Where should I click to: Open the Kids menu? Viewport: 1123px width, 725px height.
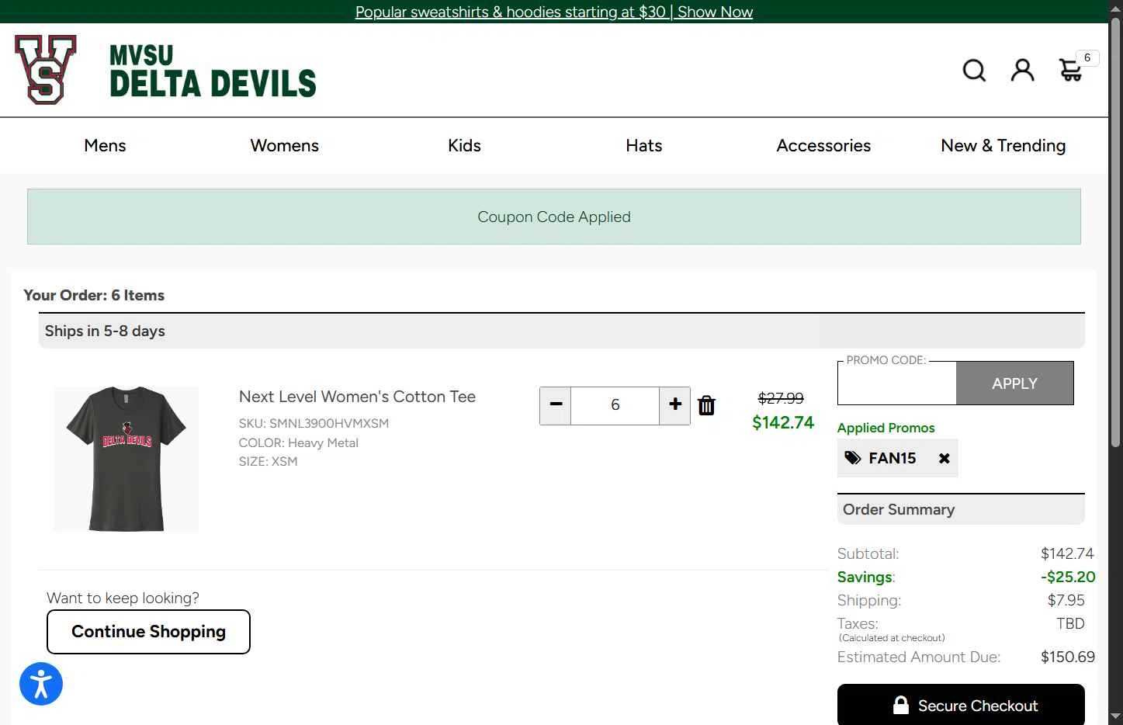[464, 145]
